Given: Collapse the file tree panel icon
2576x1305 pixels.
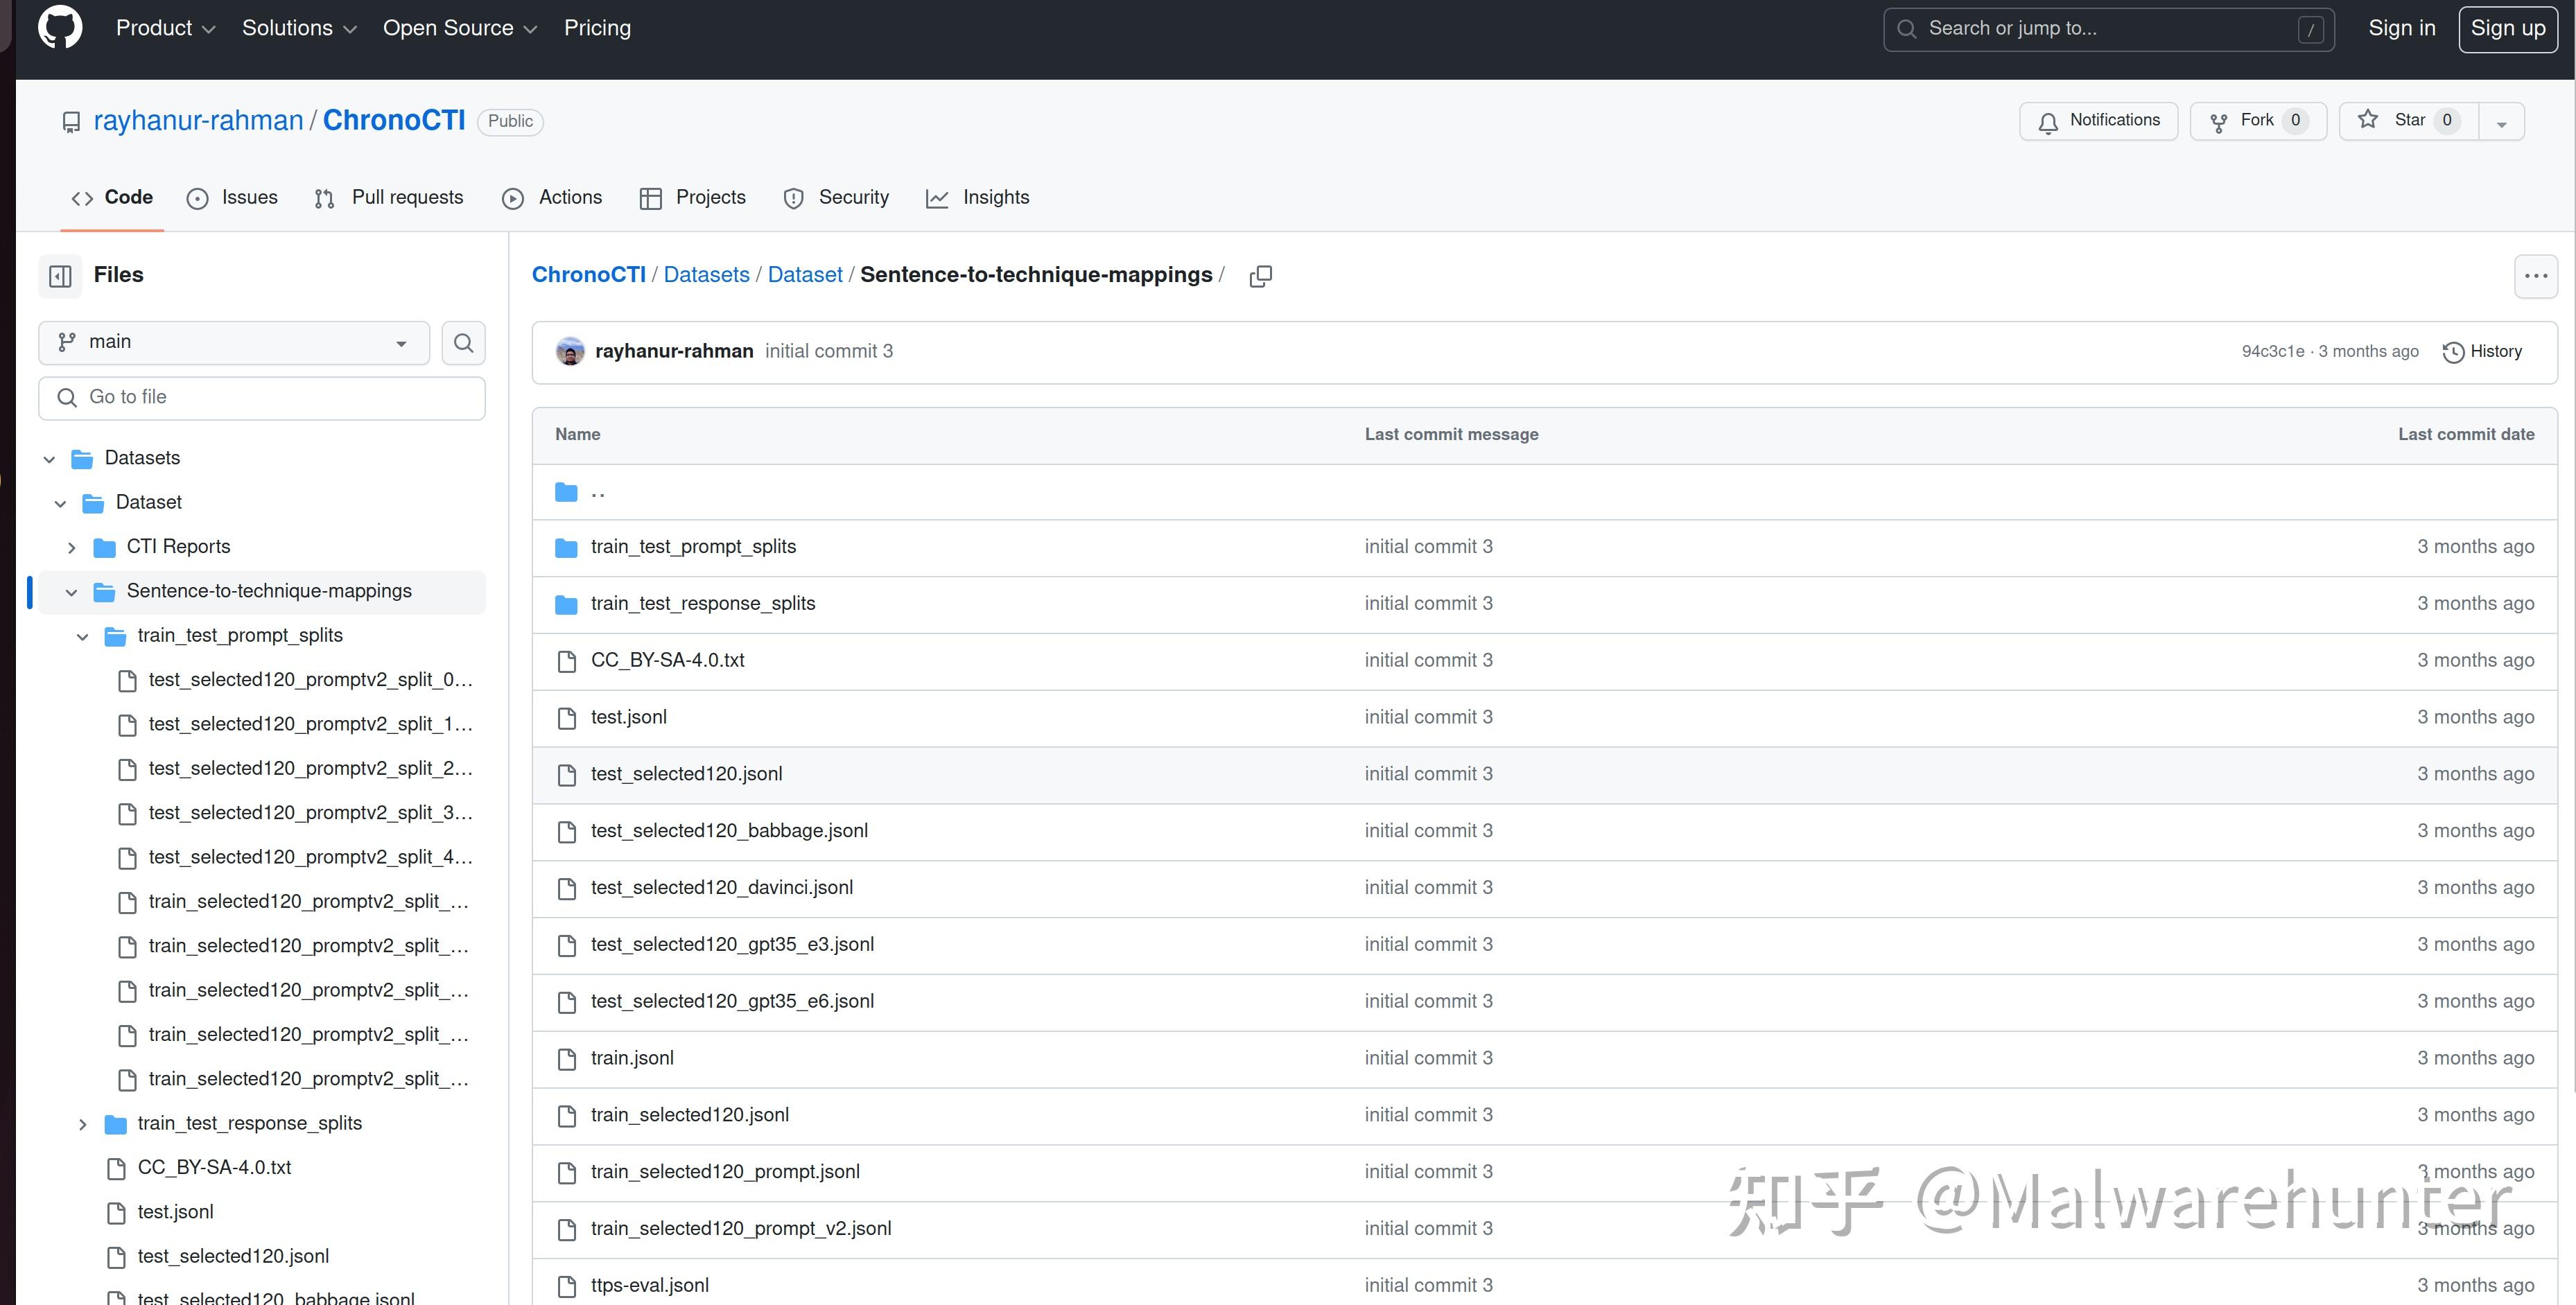Looking at the screenshot, I should click(60, 276).
